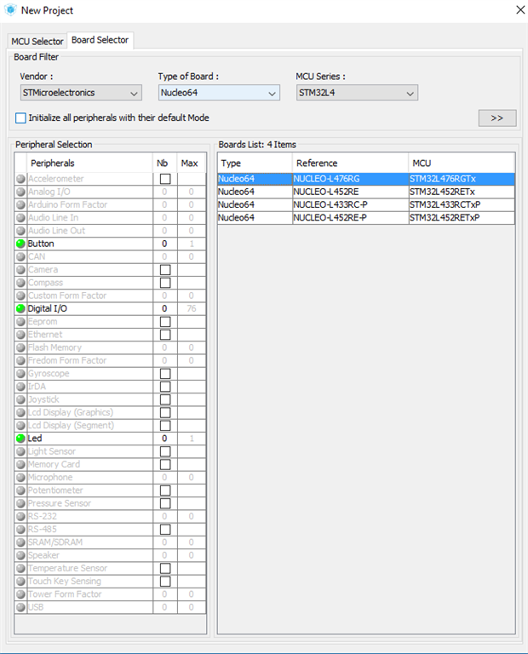Screen dimensions: 528x654
Task: Select the NUCLEO-L452RE board row
Action: pyautogui.click(x=349, y=192)
